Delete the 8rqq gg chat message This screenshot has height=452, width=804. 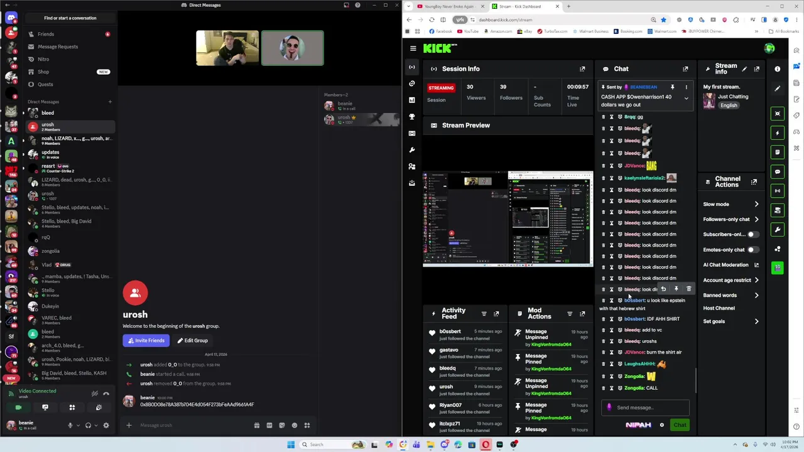coord(604,117)
